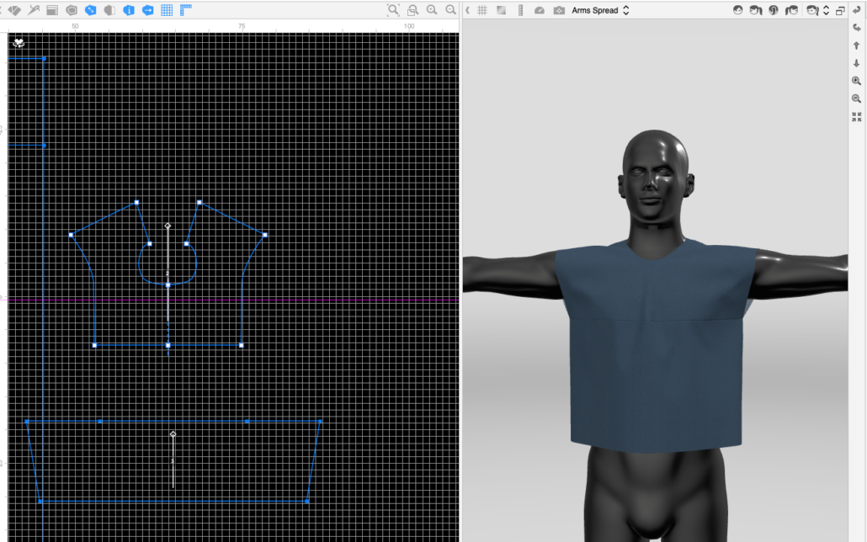
Task: Click the detach window icon near top right
Action: click(x=839, y=10)
